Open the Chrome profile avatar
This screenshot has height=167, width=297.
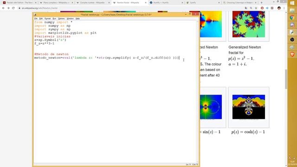point(279,8)
